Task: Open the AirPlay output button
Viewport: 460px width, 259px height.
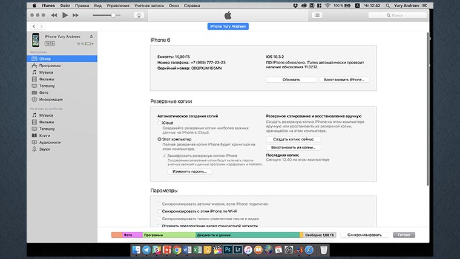Action: pyautogui.click(x=139, y=15)
